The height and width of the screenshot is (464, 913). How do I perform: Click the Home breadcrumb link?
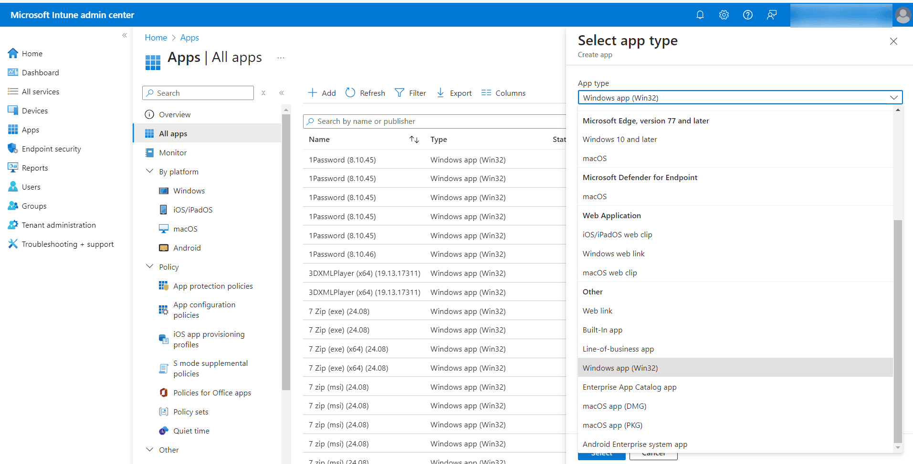[x=156, y=38]
